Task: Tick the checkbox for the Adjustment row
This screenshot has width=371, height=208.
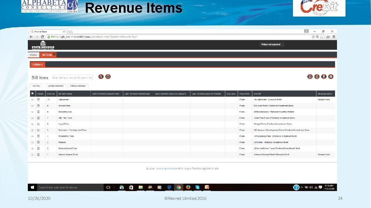Action: 32,99
